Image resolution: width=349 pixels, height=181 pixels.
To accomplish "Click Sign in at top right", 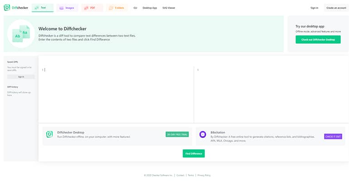I will click(x=314, y=8).
